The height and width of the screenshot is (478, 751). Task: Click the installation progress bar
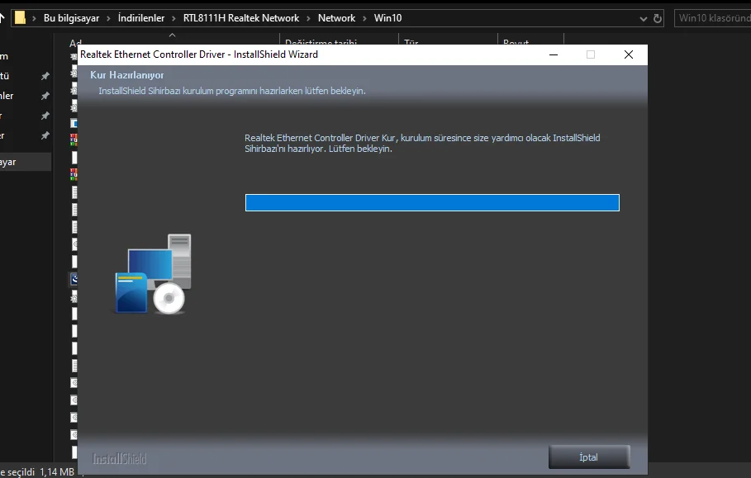[x=432, y=202]
